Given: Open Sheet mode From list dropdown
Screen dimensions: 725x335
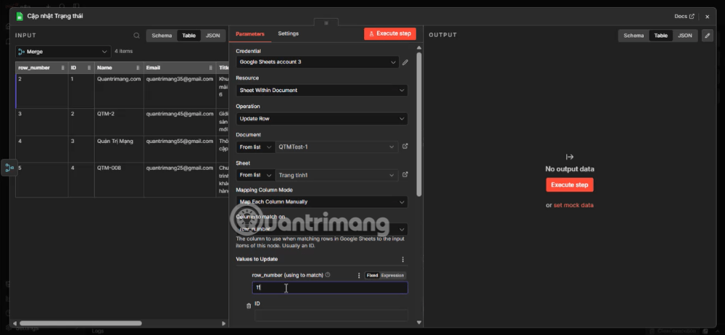Looking at the screenshot, I should (x=256, y=175).
